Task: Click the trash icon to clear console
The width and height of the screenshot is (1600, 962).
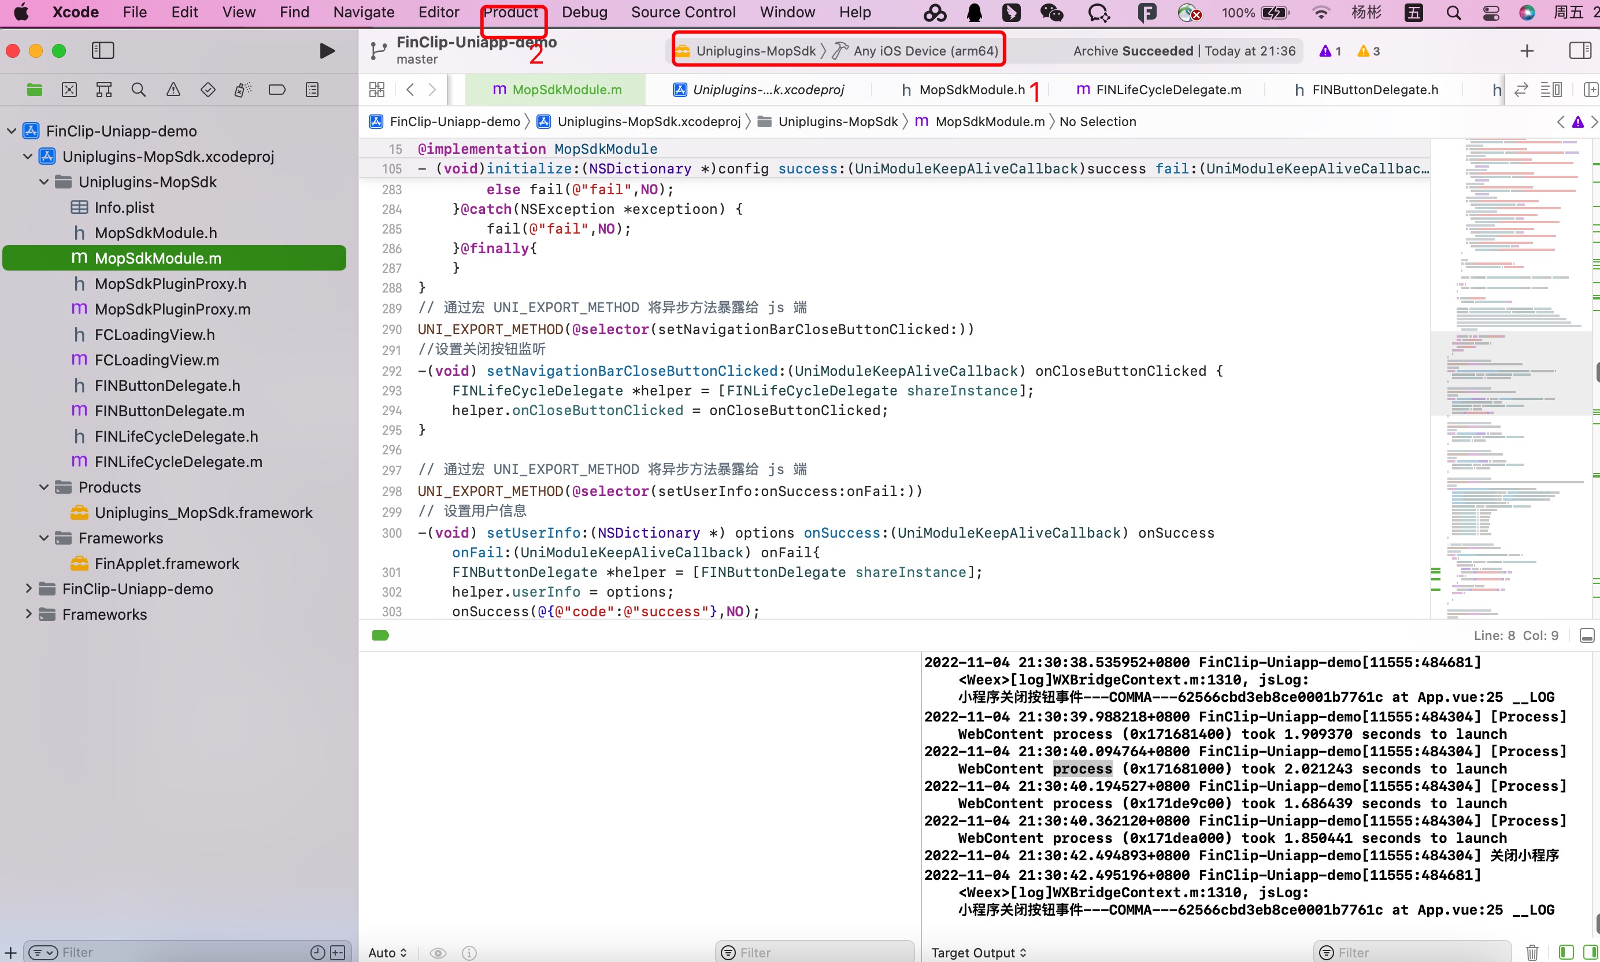Action: 1532,952
